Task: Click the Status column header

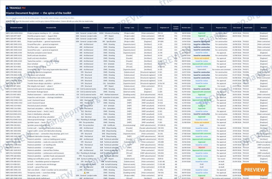Action: pyautogui.click(x=202, y=28)
